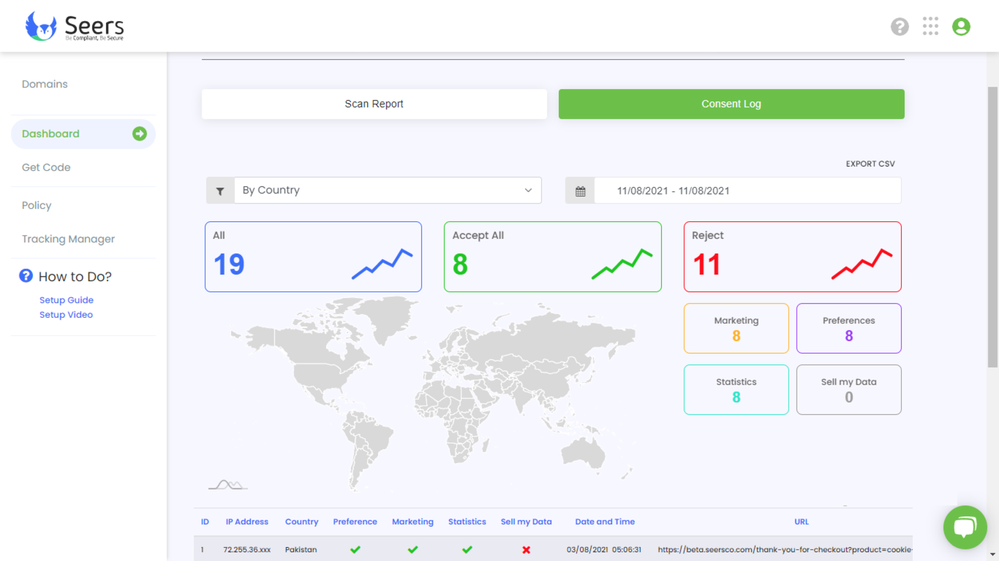Click the page vertical scrollbar
The width and height of the screenshot is (999, 561).
[992, 227]
